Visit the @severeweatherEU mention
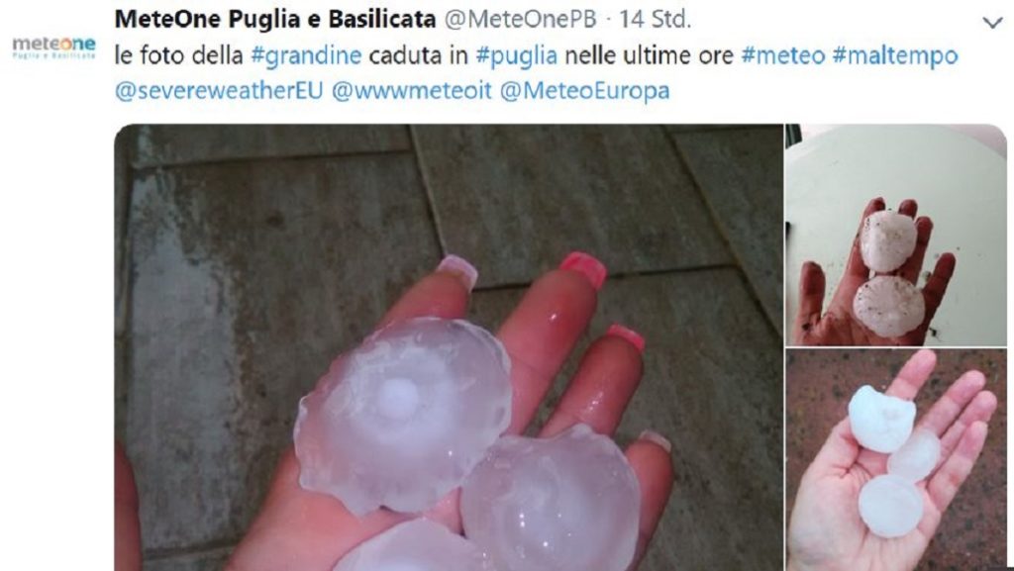Viewport: 1014px width, 571px height. tap(219, 90)
